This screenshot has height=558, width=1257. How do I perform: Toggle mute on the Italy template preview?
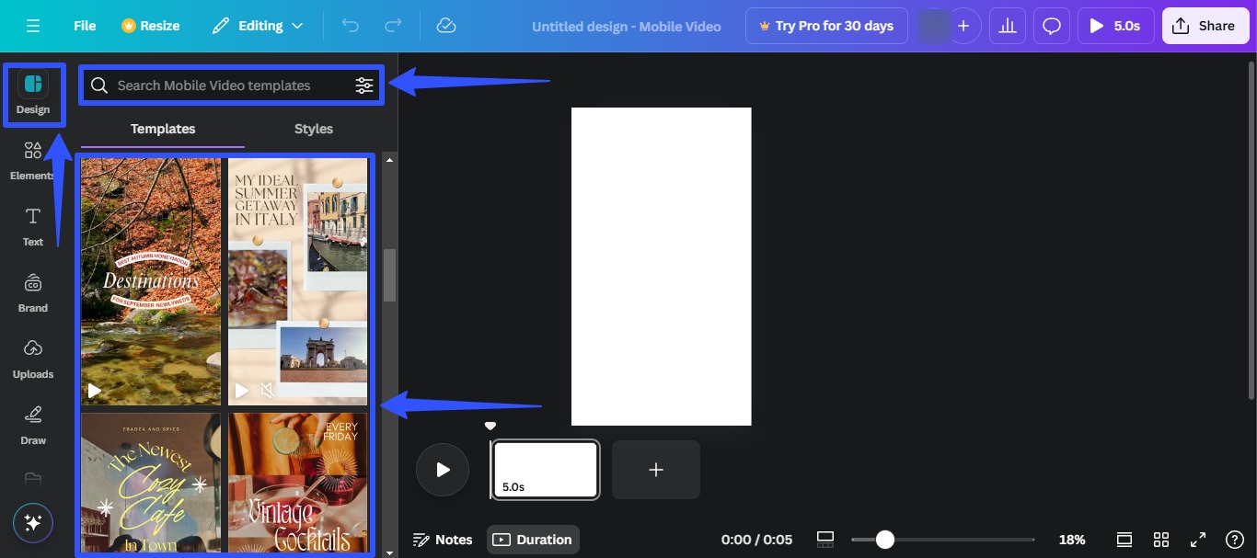pyautogui.click(x=267, y=390)
